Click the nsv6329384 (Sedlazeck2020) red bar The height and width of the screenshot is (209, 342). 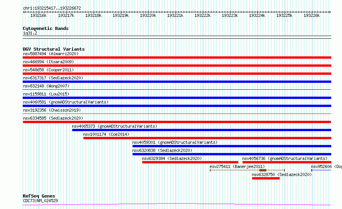[190, 162]
